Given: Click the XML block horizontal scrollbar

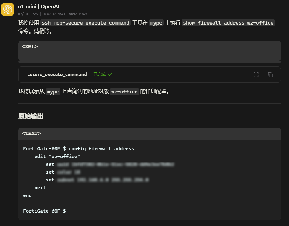Looking at the screenshot, I should coord(150,62).
